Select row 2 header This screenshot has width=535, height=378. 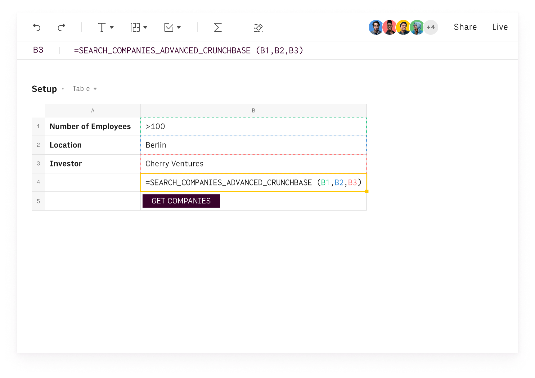(38, 145)
